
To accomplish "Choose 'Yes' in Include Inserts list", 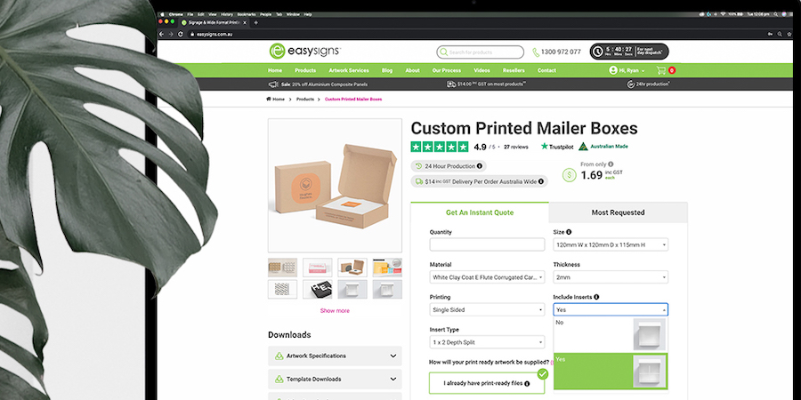I will [611, 371].
